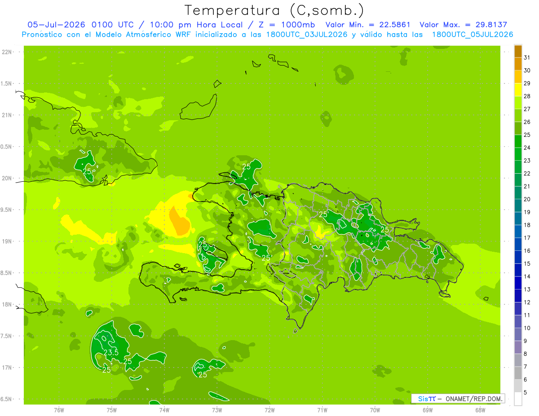539x416 pixels.
Task: Click the orange swatch between 30 and 31
Action: pyautogui.click(x=518, y=64)
